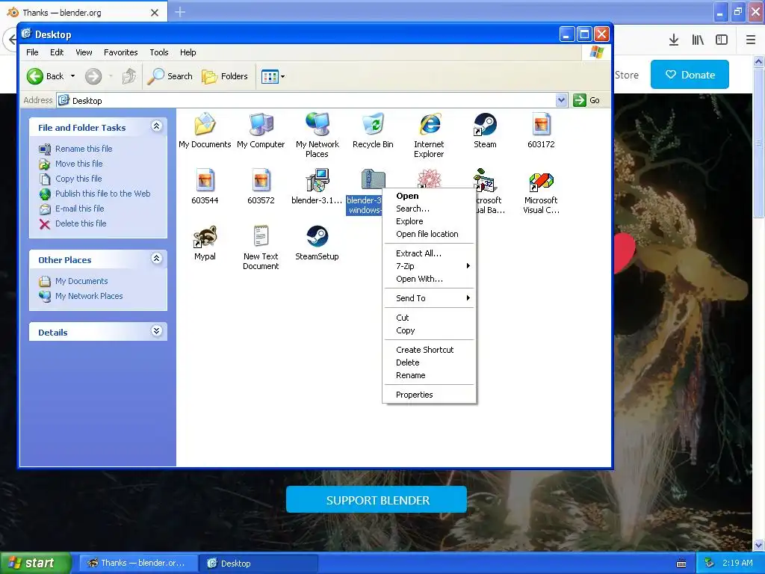
Task: Click the system tray network icon
Action: click(709, 563)
